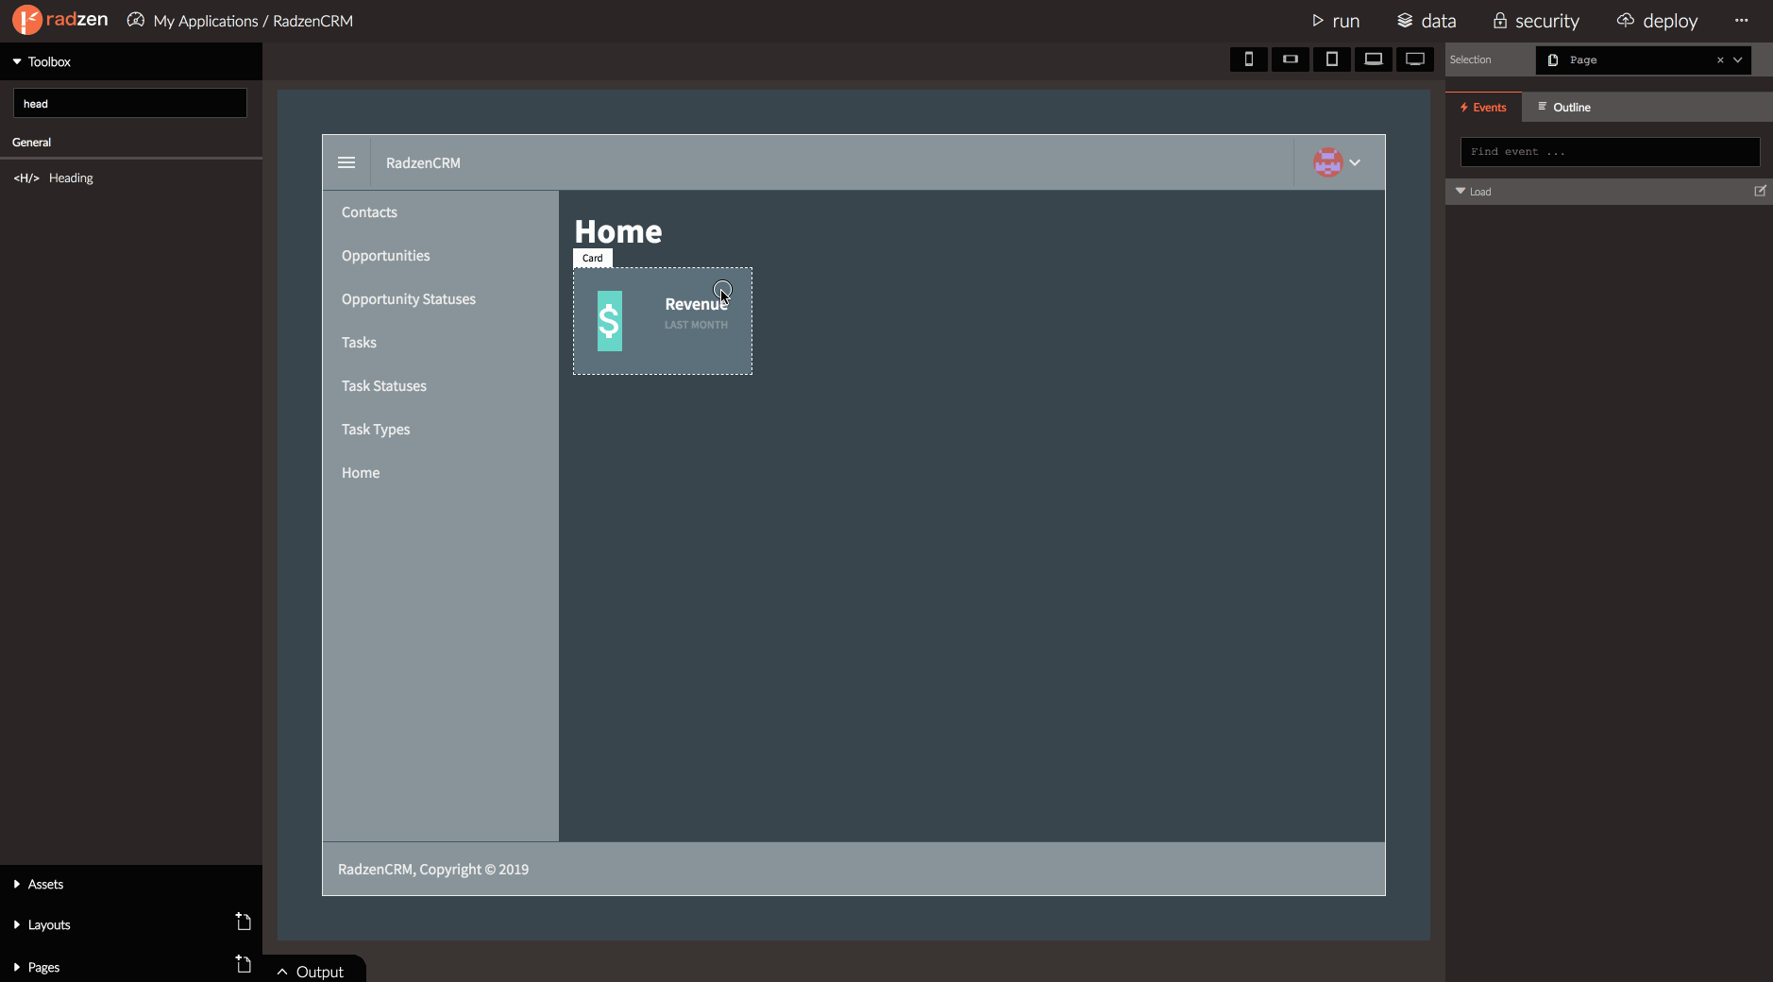
Task: Open Opportunities in the sidebar navigation
Action: point(385,256)
